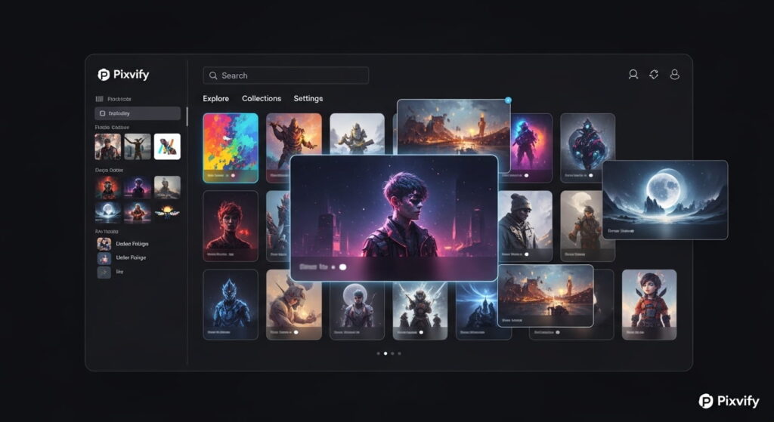Click the library bars icon in sidebar
Viewport: 774px width, 422px height.
point(99,99)
